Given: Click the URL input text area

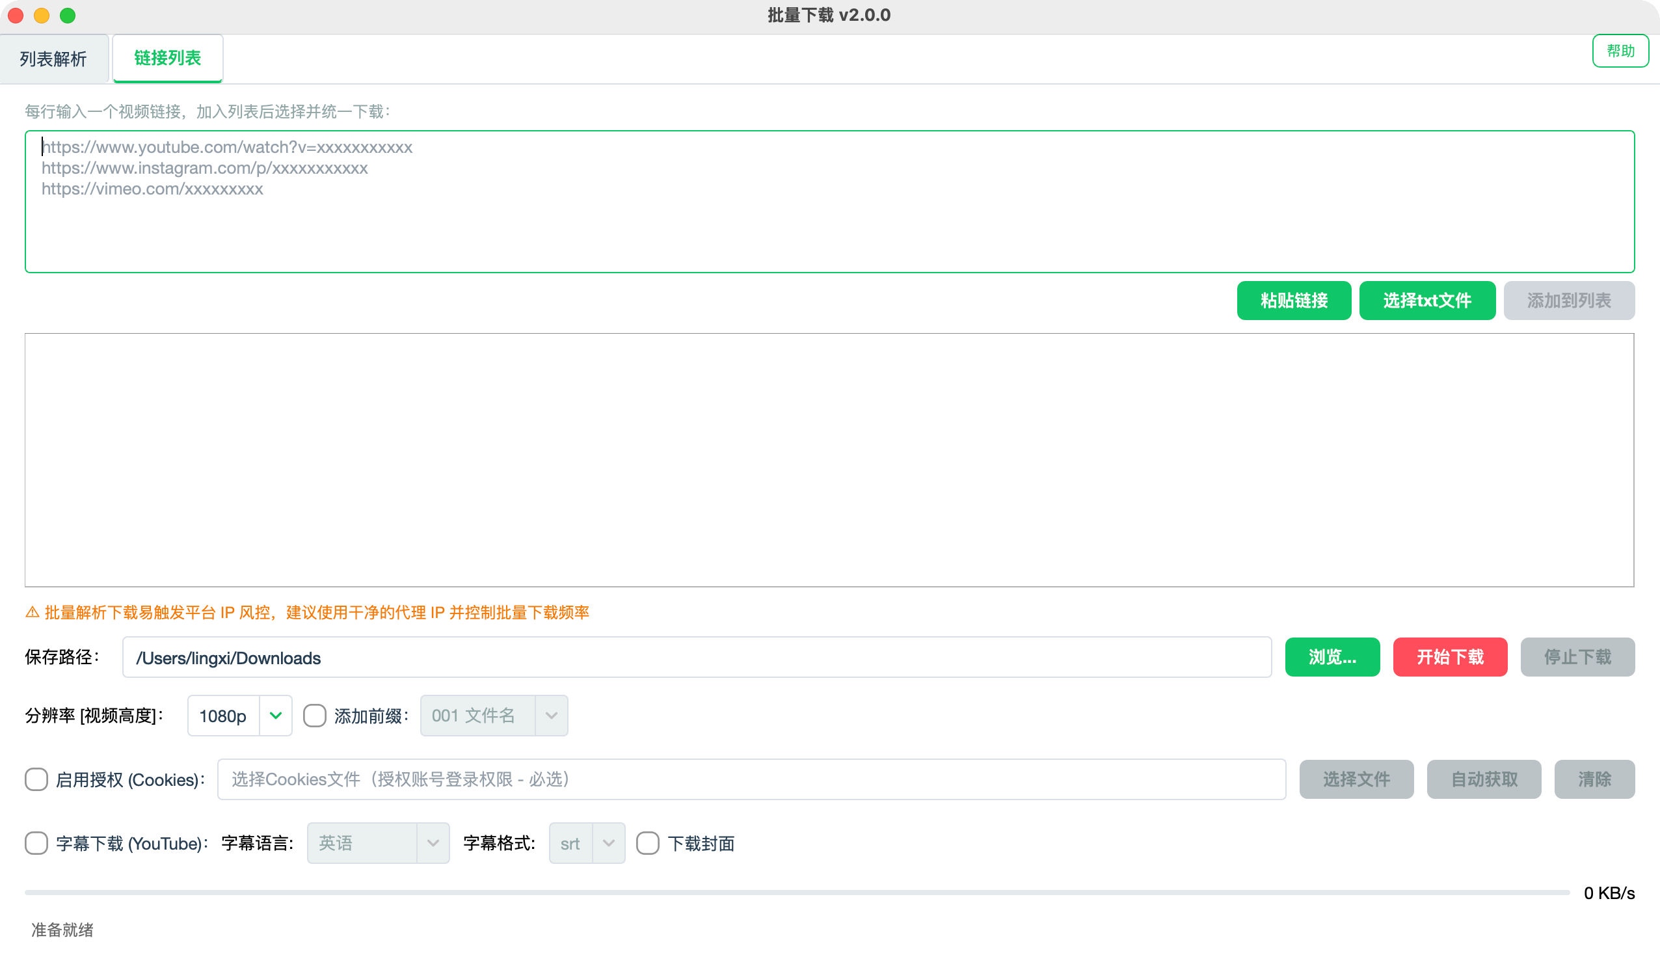Looking at the screenshot, I should (829, 202).
